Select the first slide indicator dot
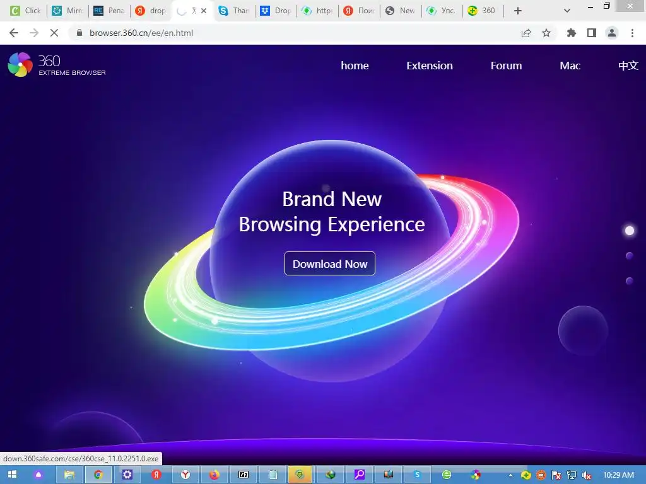 pos(629,231)
